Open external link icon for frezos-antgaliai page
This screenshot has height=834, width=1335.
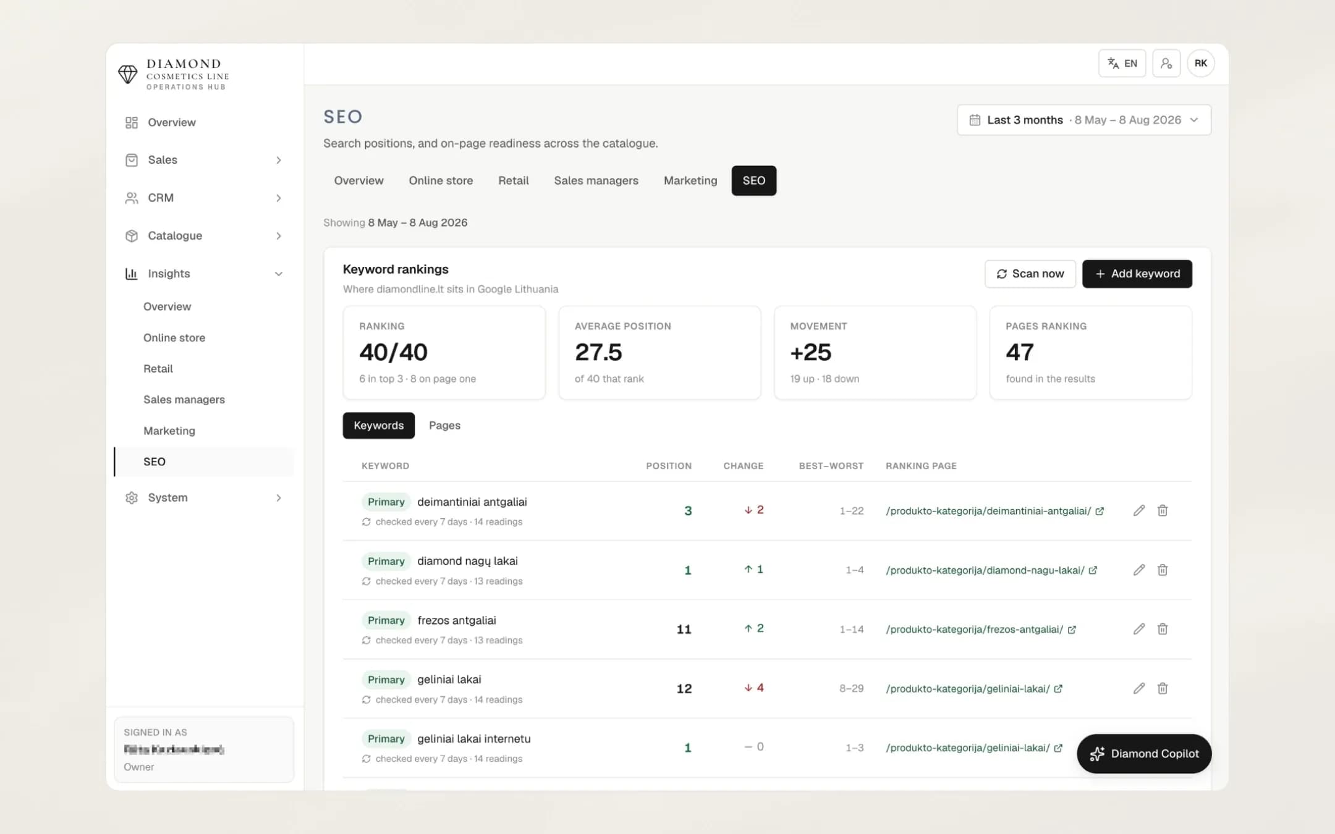pyautogui.click(x=1072, y=630)
